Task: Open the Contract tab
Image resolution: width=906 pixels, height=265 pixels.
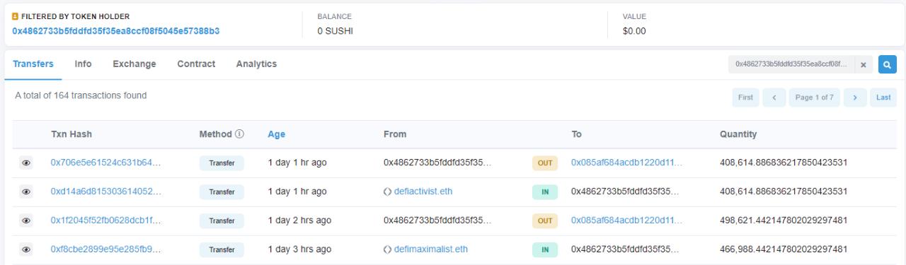Action: [x=196, y=64]
